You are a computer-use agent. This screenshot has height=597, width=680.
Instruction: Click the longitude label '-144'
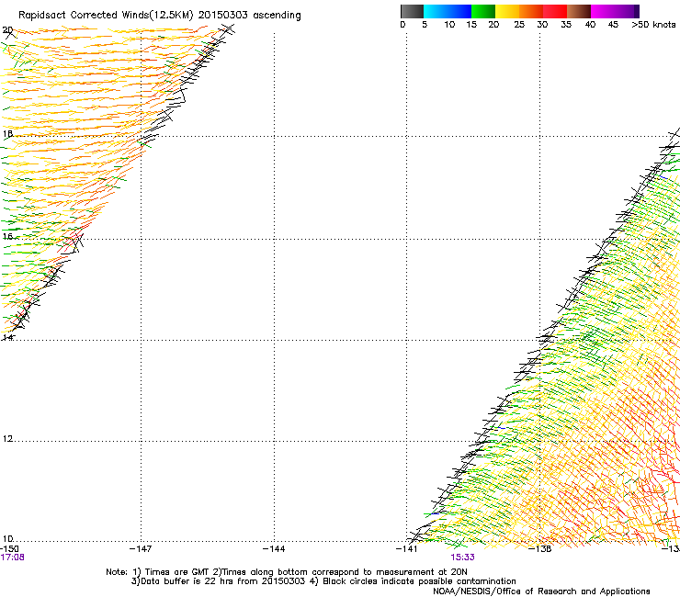[x=274, y=549]
